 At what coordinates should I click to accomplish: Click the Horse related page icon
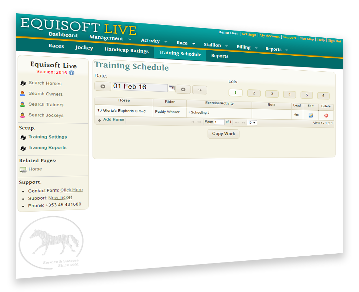(23, 170)
